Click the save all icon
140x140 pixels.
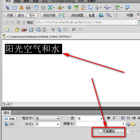(x=38, y=30)
